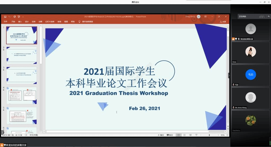
Task: Click the Redo icon in quick access toolbar
Action: tap(15, 17)
